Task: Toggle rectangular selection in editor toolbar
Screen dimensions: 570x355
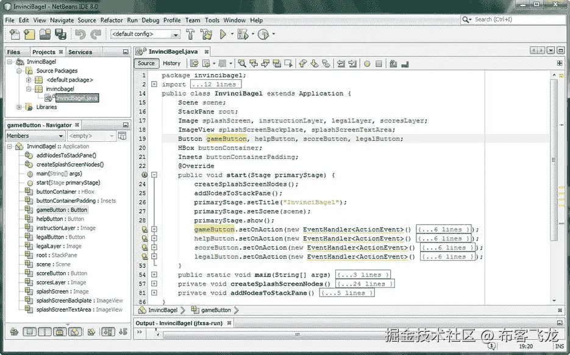Action: (x=288, y=64)
